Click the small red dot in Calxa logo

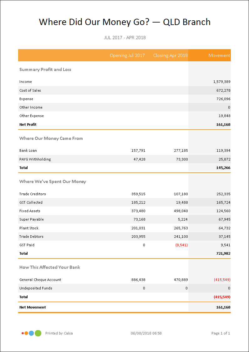pos(23,333)
